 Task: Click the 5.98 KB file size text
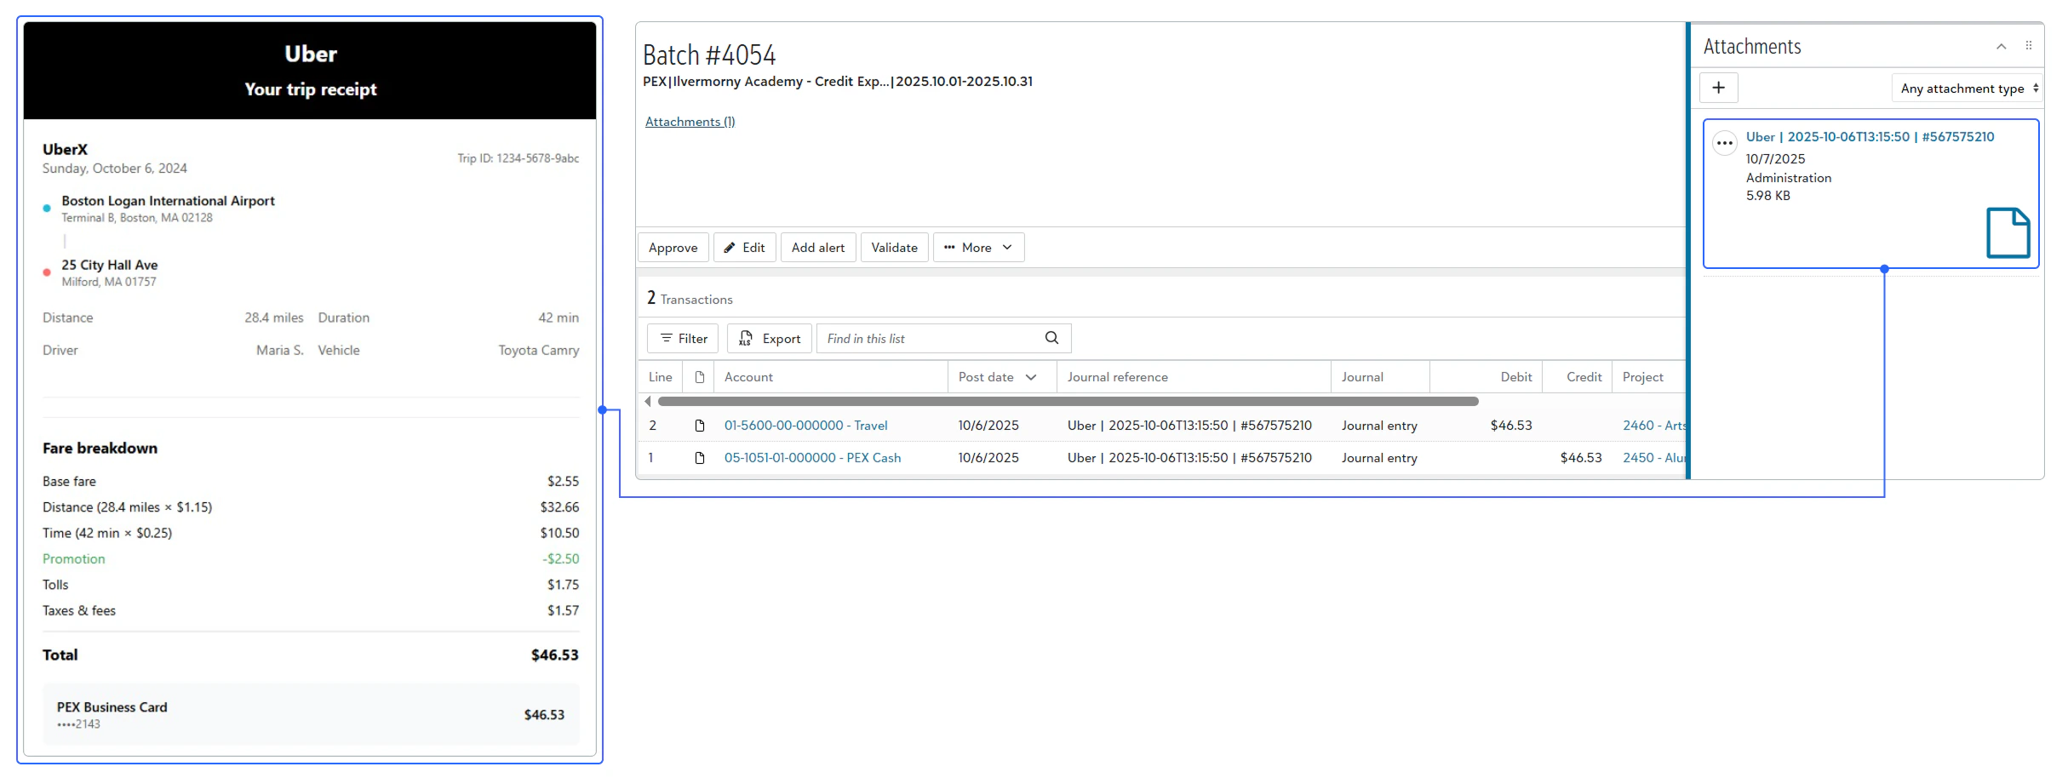pyautogui.click(x=1767, y=196)
